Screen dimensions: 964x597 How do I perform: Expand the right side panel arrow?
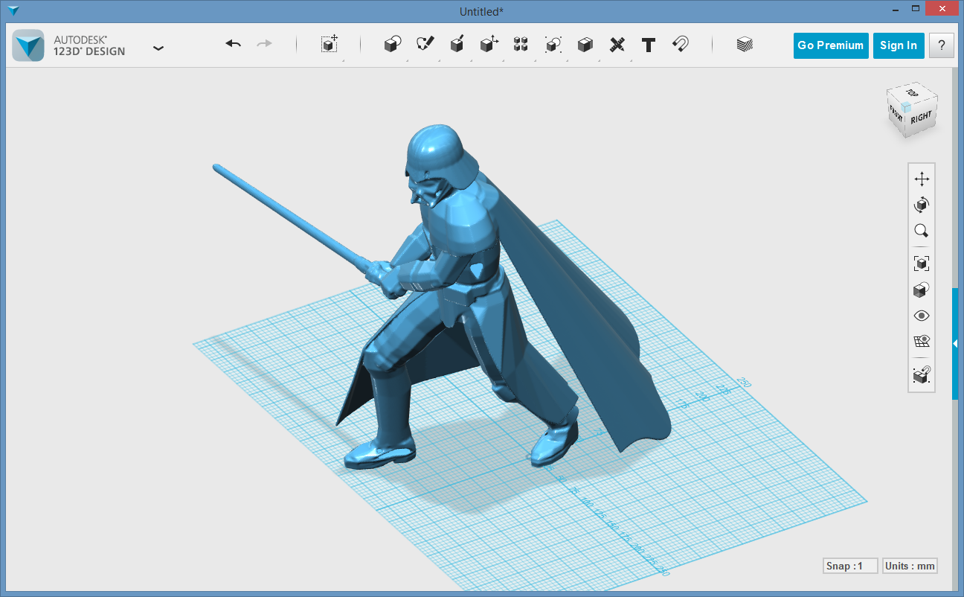[955, 343]
